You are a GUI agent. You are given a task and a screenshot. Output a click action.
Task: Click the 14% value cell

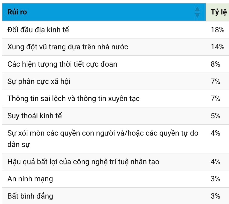tap(217, 47)
